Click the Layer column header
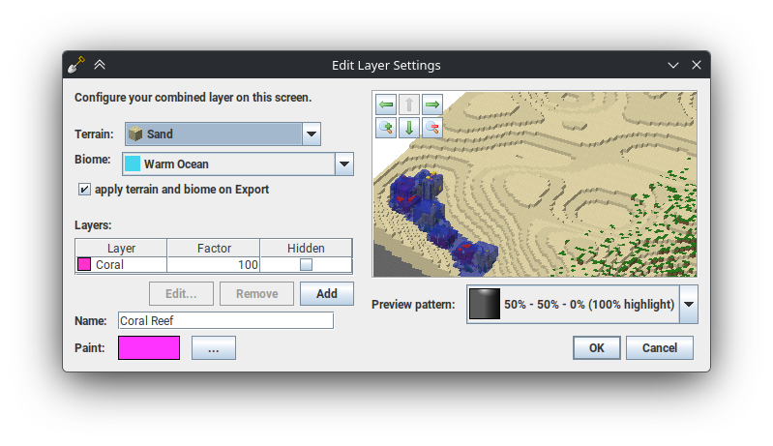773x446 pixels. 121,248
